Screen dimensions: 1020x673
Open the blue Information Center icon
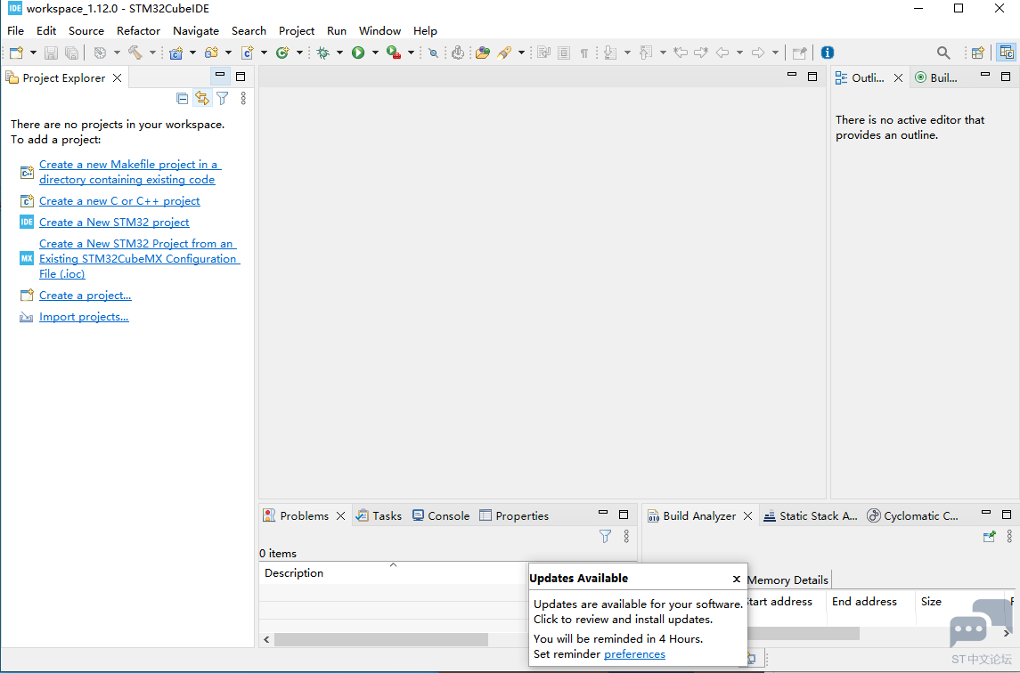coord(828,53)
